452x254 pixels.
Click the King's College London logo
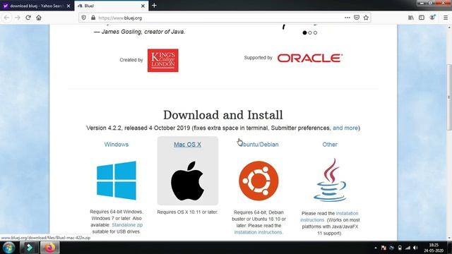163,60
